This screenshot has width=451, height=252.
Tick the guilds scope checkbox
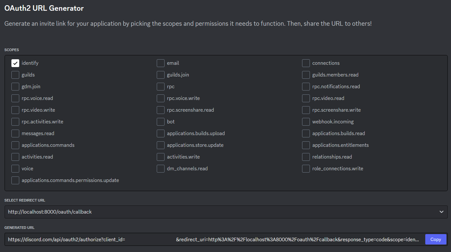(15, 75)
